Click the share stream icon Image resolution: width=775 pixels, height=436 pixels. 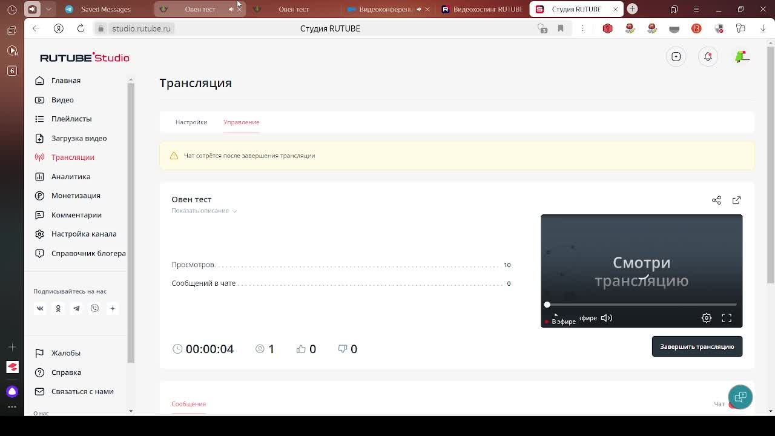[x=716, y=200]
